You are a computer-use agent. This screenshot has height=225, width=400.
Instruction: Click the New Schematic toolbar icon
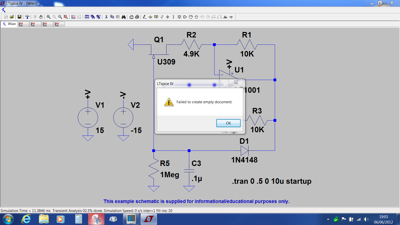tap(6, 17)
